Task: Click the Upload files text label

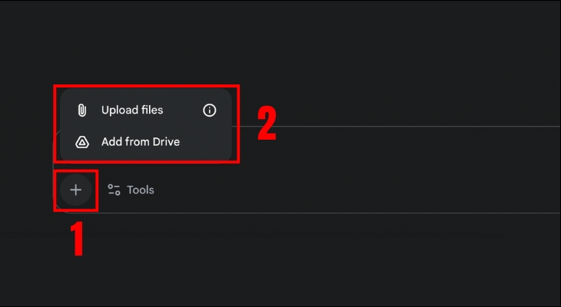Action: pyautogui.click(x=132, y=111)
